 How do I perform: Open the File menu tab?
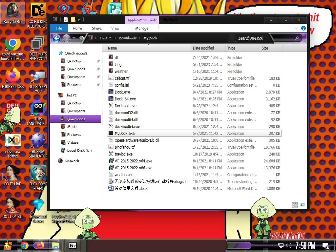tap(59, 28)
